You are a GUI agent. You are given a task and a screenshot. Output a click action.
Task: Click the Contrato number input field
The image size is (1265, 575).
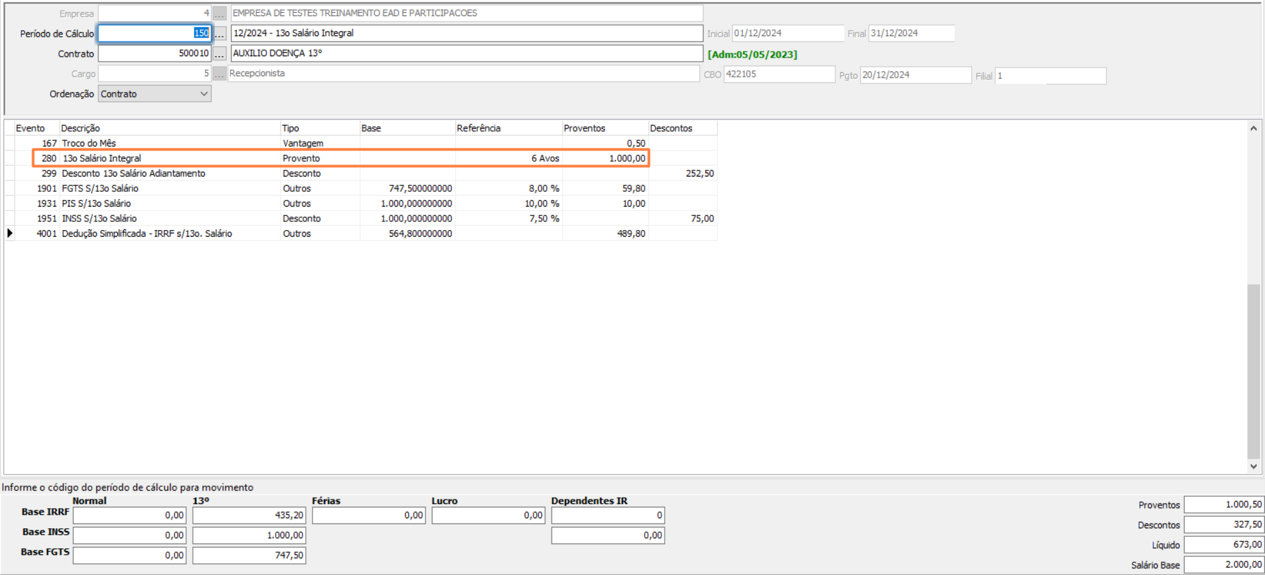click(155, 53)
